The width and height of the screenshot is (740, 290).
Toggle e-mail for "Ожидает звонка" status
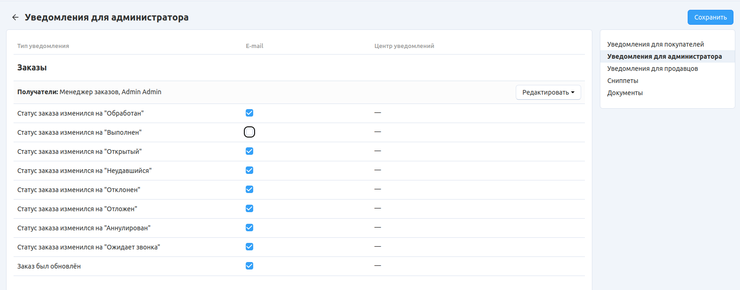[x=249, y=247]
